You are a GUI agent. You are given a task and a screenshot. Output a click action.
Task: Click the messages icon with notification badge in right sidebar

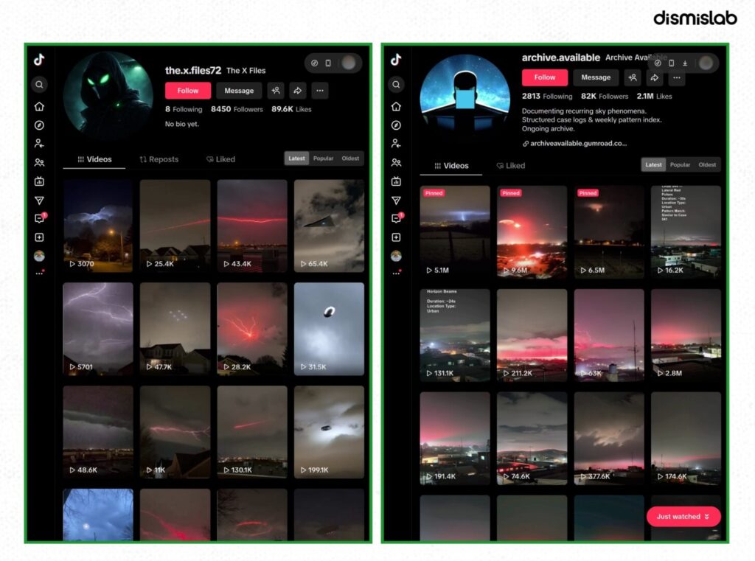pyautogui.click(x=396, y=219)
